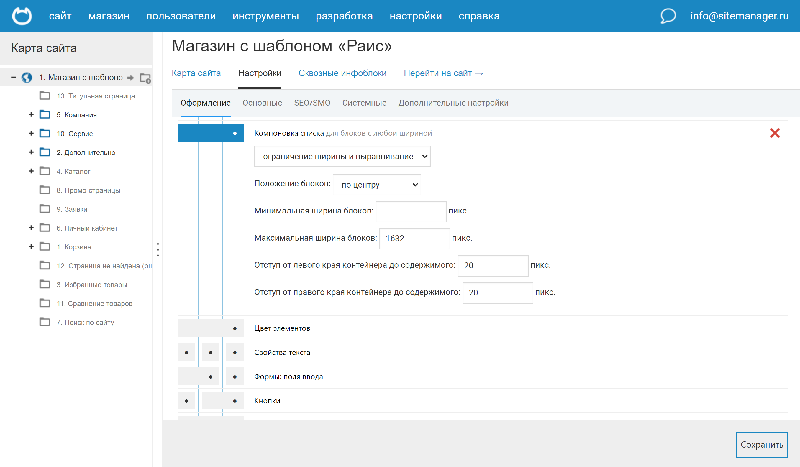Click the add-folder icon next to site root

point(145,78)
